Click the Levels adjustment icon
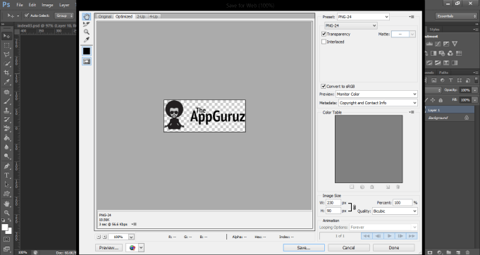The width and height of the screenshot is (480, 255). pos(429,44)
